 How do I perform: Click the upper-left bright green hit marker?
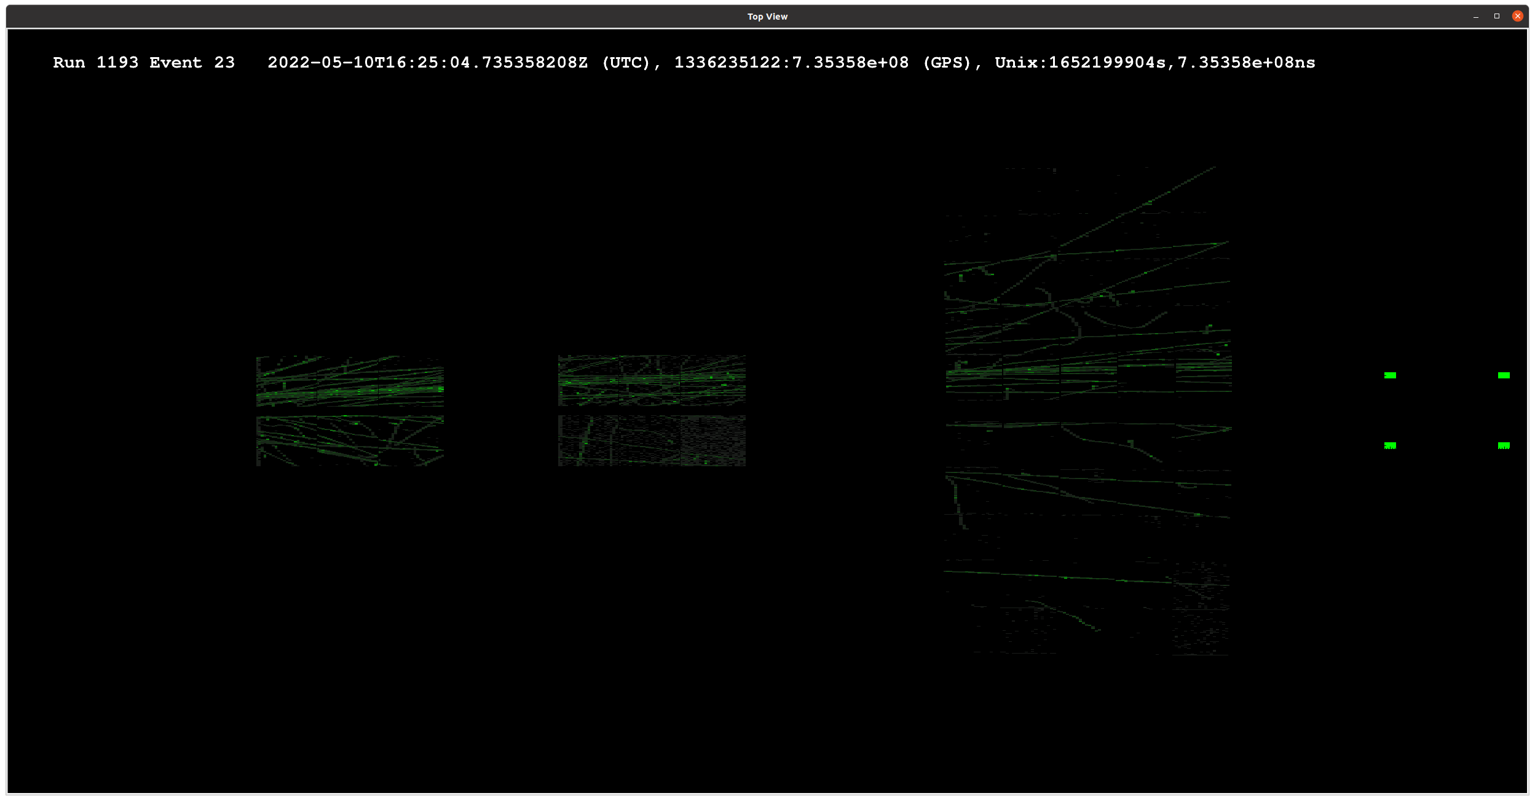pos(1390,375)
